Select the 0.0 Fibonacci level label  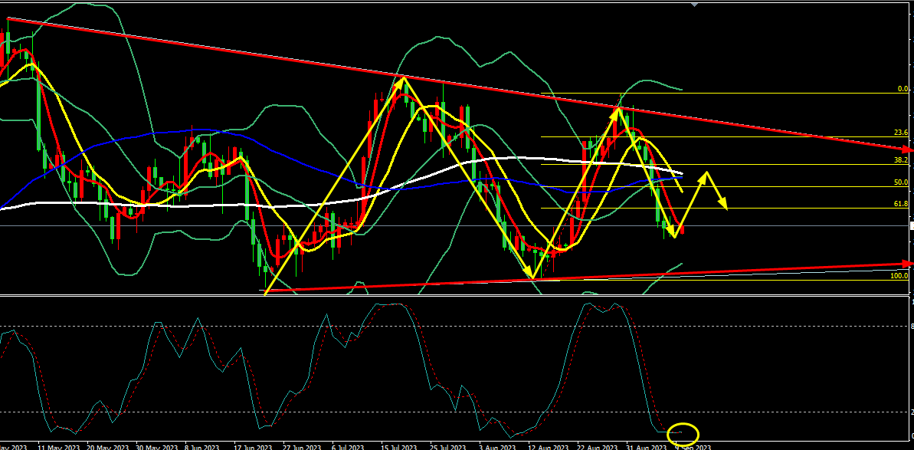click(903, 89)
